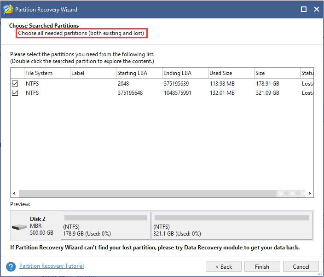
Task: Maximize the Partition Recovery Wizard window
Action: [303, 9]
